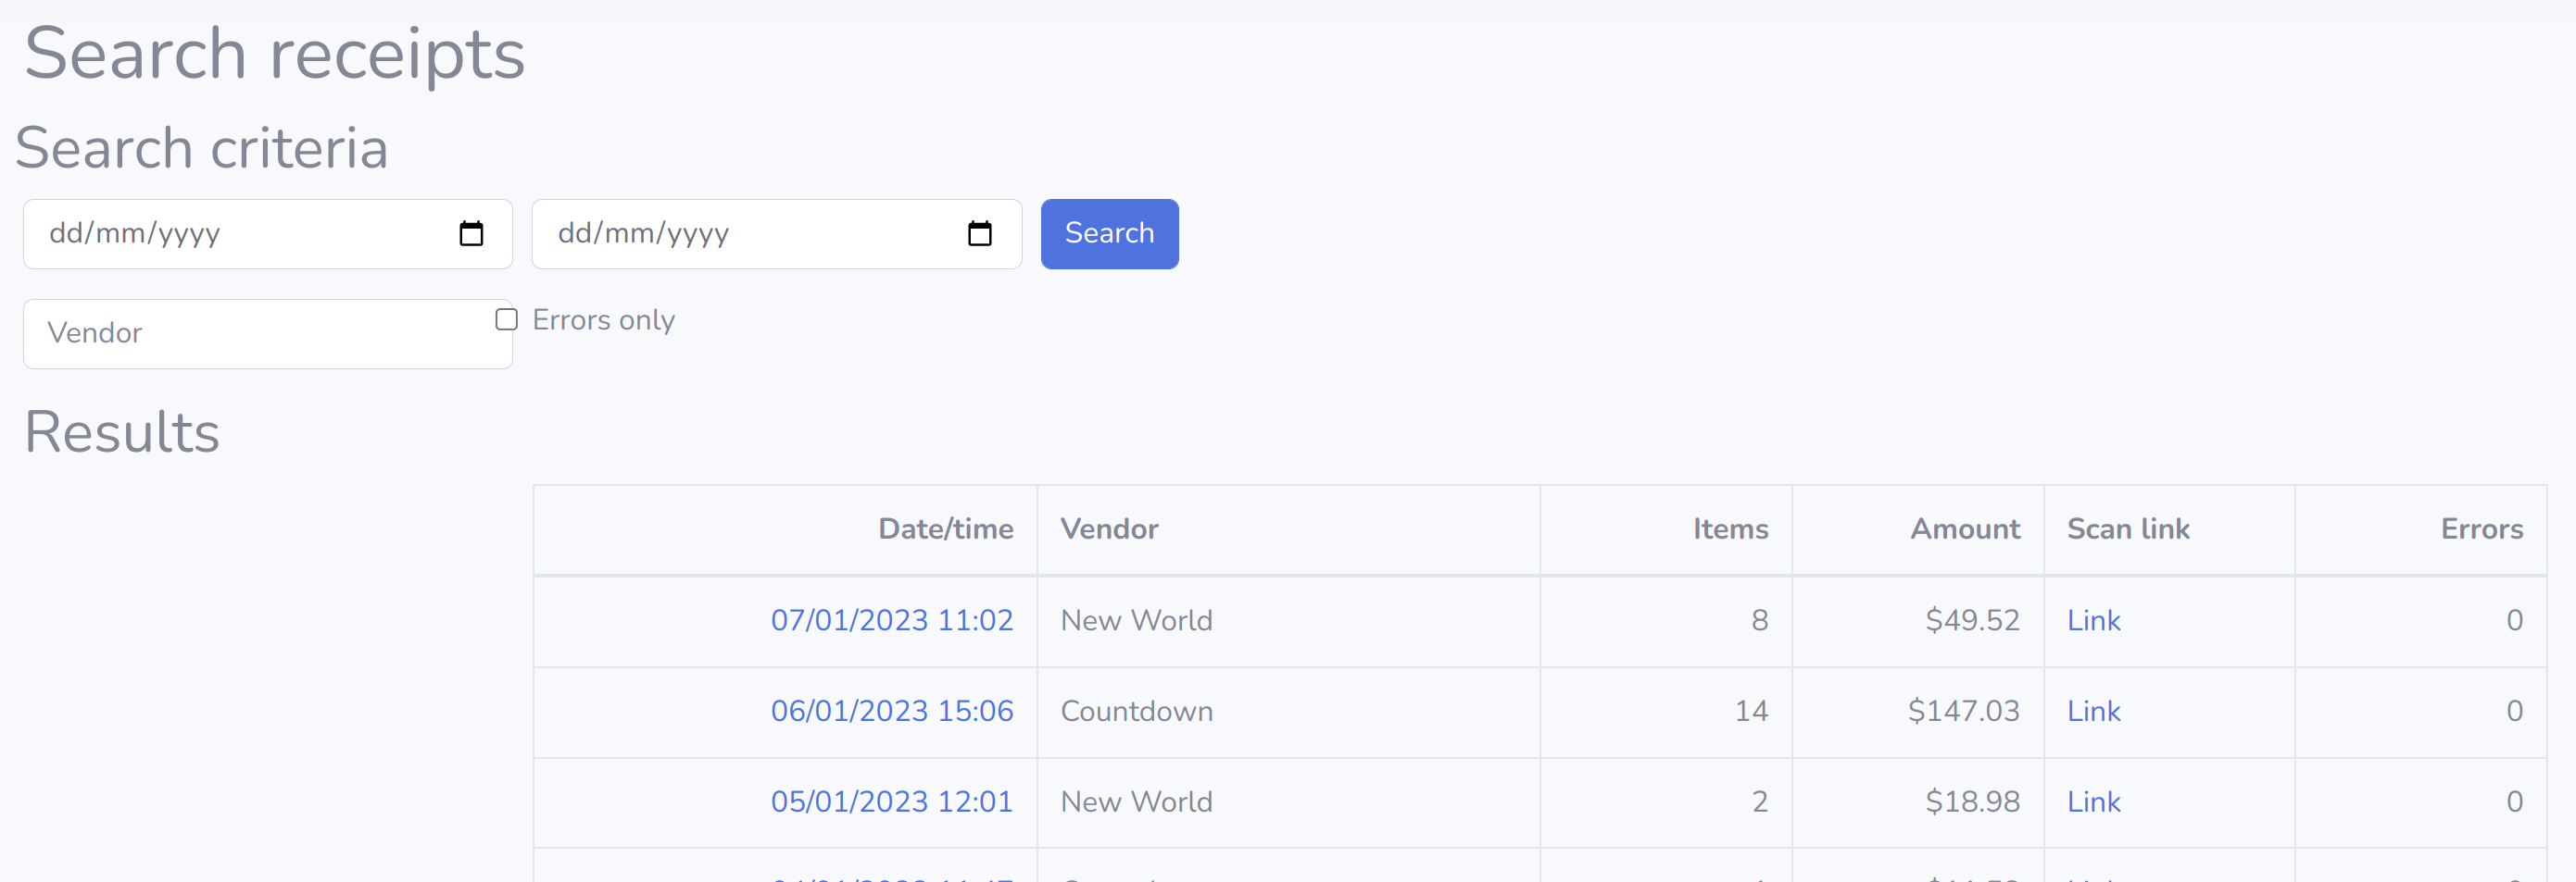Select New World cell in 07/01/2023 row
2576x882 pixels.
click(x=1288, y=620)
